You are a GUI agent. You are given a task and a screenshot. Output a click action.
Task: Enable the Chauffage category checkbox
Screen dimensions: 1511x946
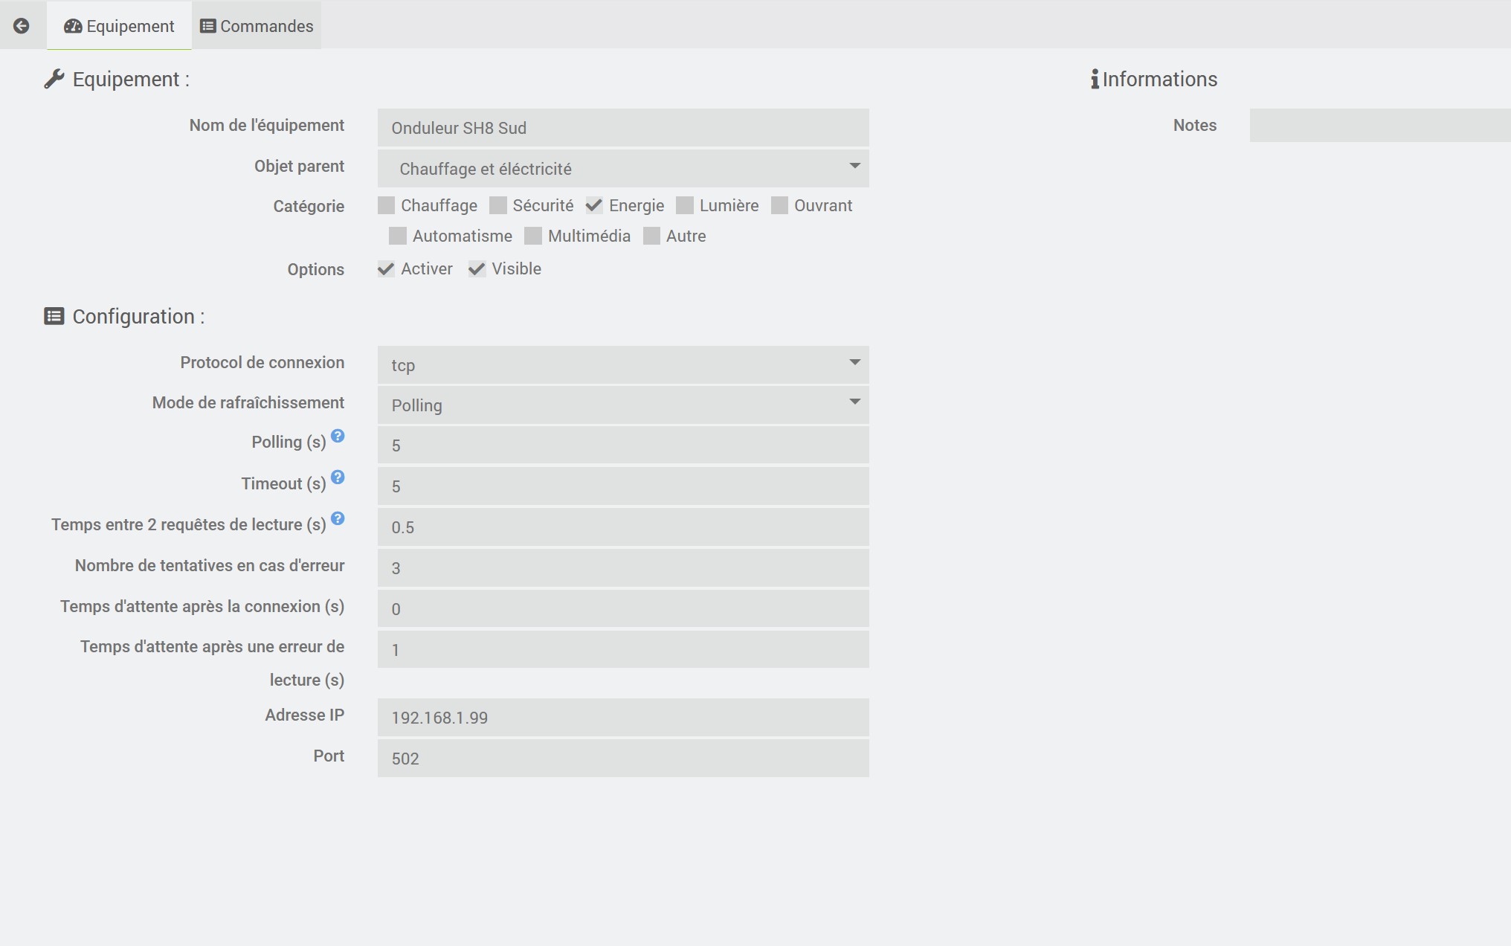(386, 205)
